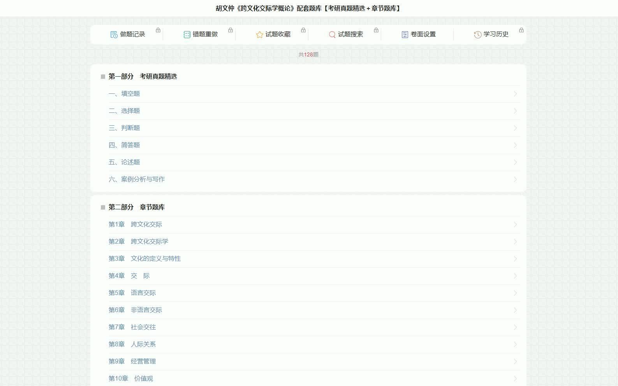Image resolution: width=618 pixels, height=386 pixels.
Task: Open chapter 第2章 跨文化交际学
Action: (138, 242)
